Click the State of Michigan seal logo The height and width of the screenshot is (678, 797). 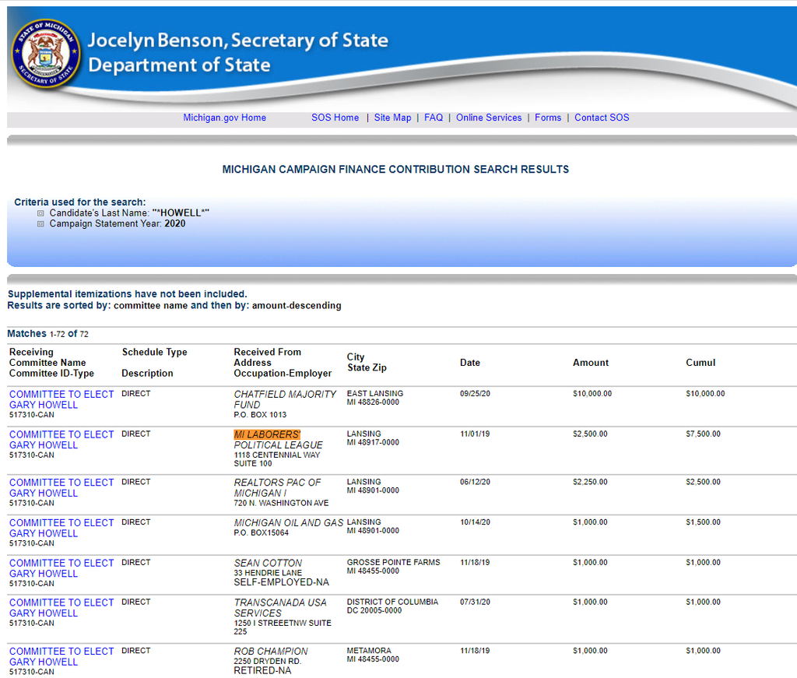pos(46,53)
